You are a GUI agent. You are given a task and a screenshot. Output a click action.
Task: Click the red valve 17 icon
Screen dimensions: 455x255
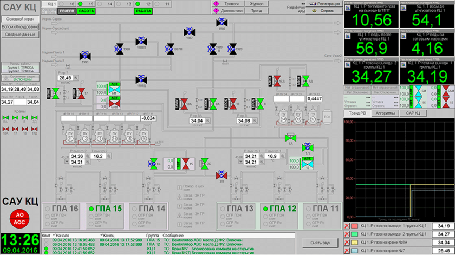82,93
